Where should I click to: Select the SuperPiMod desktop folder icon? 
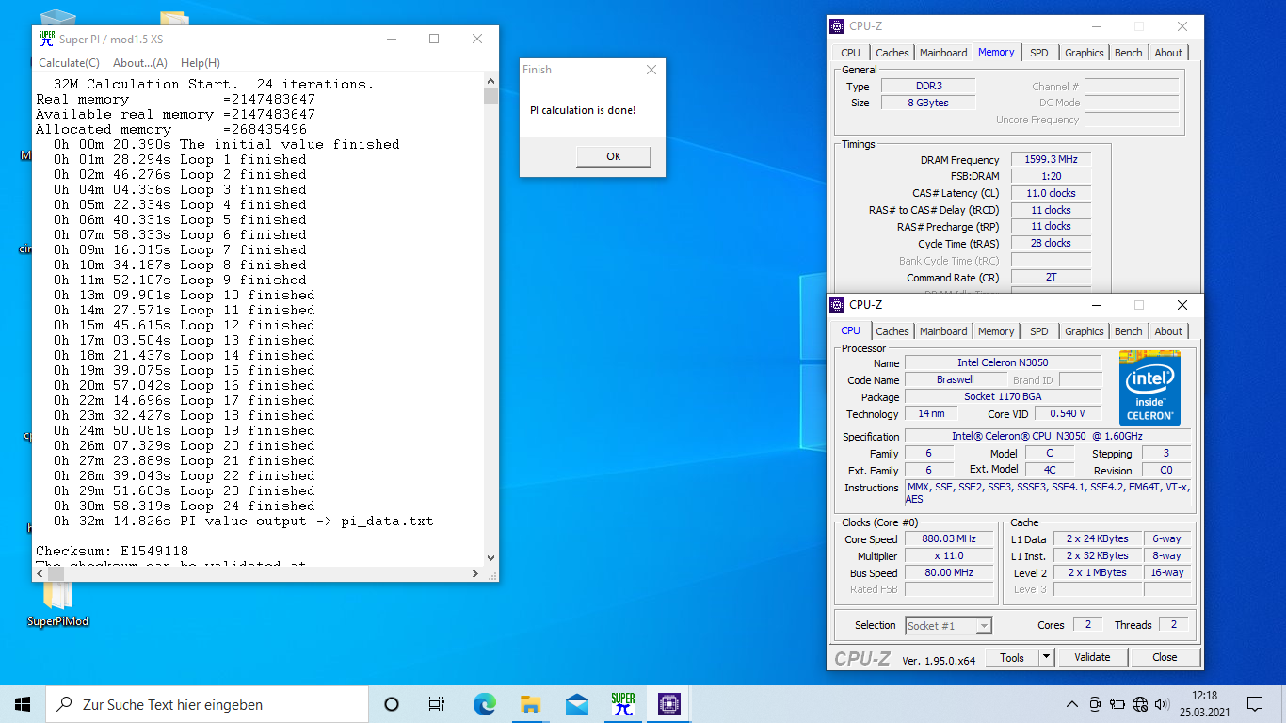point(57,602)
